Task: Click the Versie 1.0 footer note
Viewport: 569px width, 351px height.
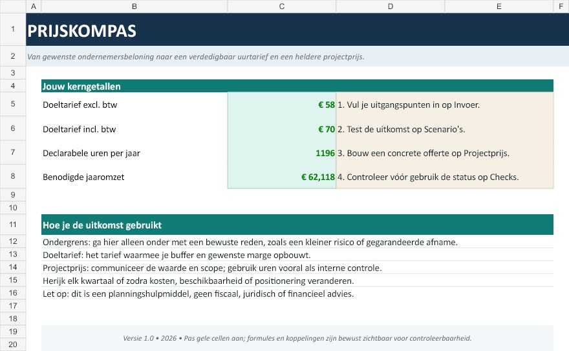Action: [297, 338]
